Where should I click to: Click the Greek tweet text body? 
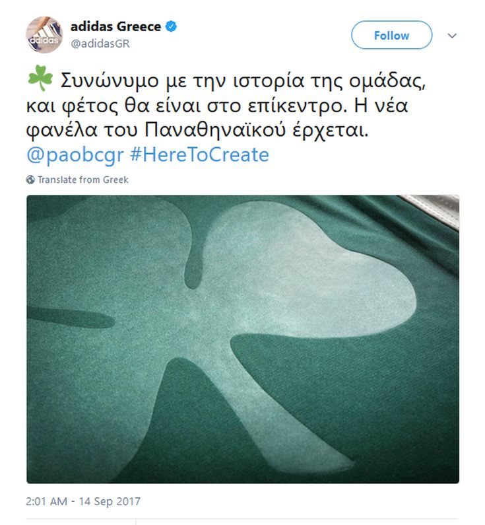226,105
